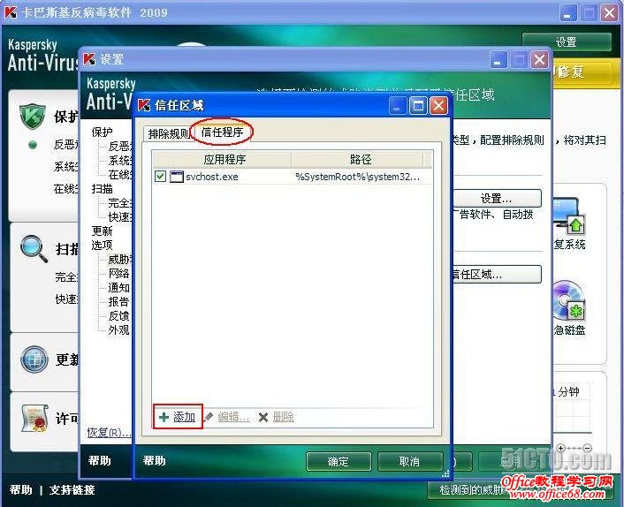Screen dimensions: 624x507
Task: Open 帮助 in the 信任区域 dialog
Action: coord(154,460)
